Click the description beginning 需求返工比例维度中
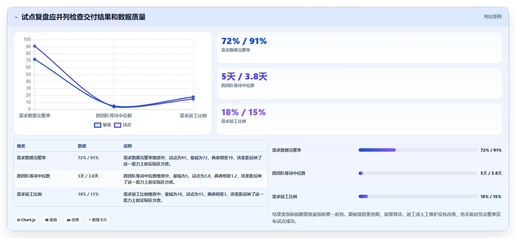The height and width of the screenshot is (238, 516). 194,197
